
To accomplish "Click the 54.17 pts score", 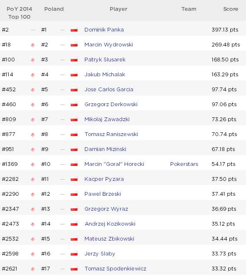I will pyautogui.click(x=223, y=164).
